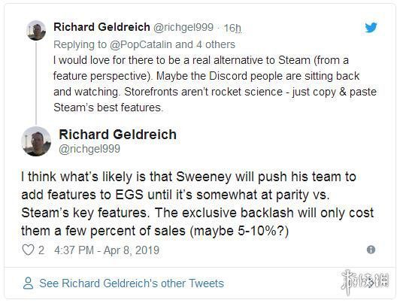
Task: Open the 16h timestamp link
Action: (232, 28)
